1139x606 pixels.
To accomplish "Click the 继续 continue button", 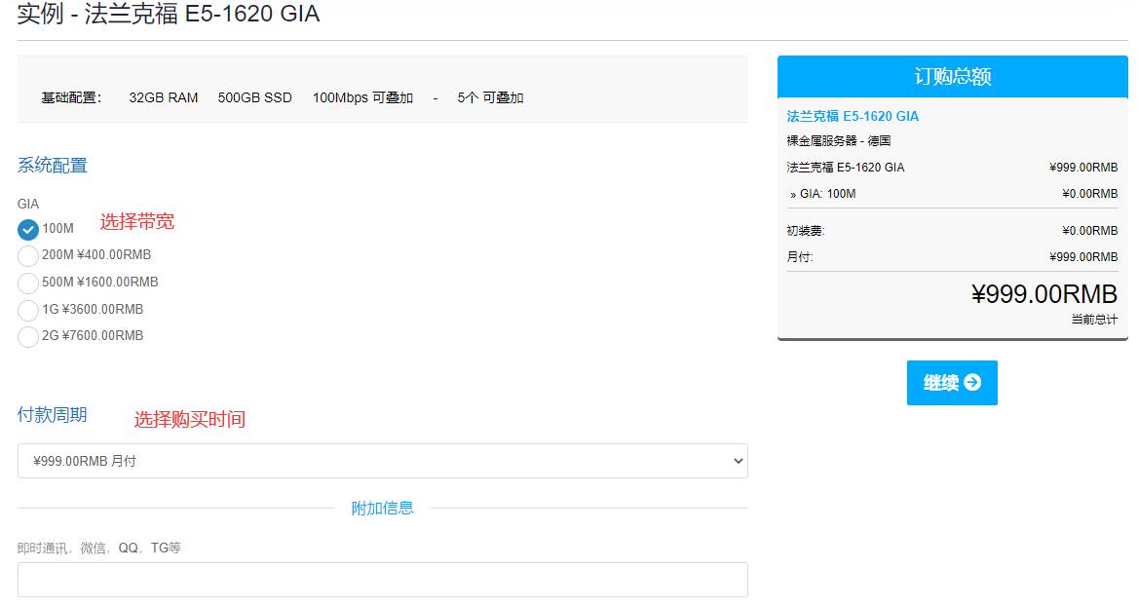I will coord(952,382).
